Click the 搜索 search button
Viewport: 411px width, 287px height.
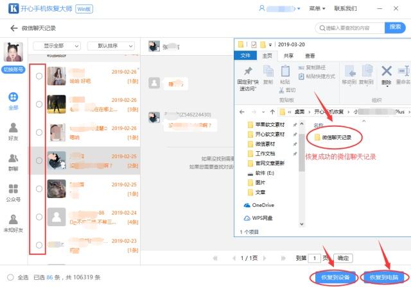(395, 28)
